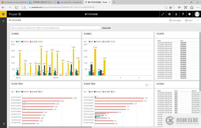Click the 201210300261 label in 当月用户情况
The width and height of the screenshot is (201, 128).
[x=16, y=97]
